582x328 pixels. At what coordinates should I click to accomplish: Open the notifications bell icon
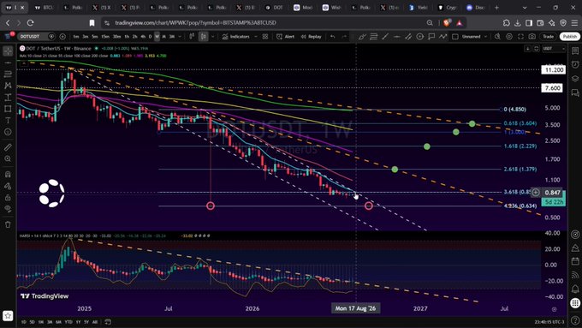pos(575,289)
